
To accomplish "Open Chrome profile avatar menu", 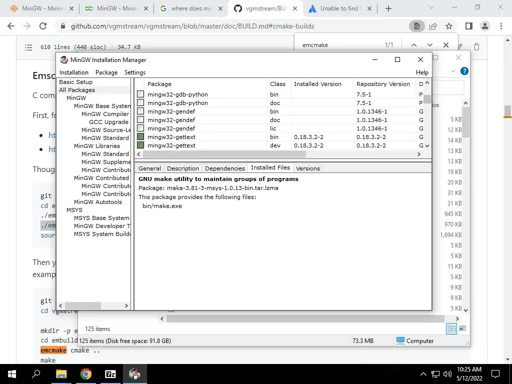I will (485, 26).
